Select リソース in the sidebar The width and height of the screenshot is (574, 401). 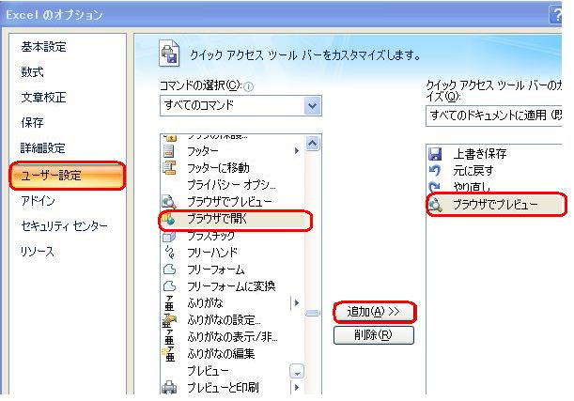click(37, 252)
